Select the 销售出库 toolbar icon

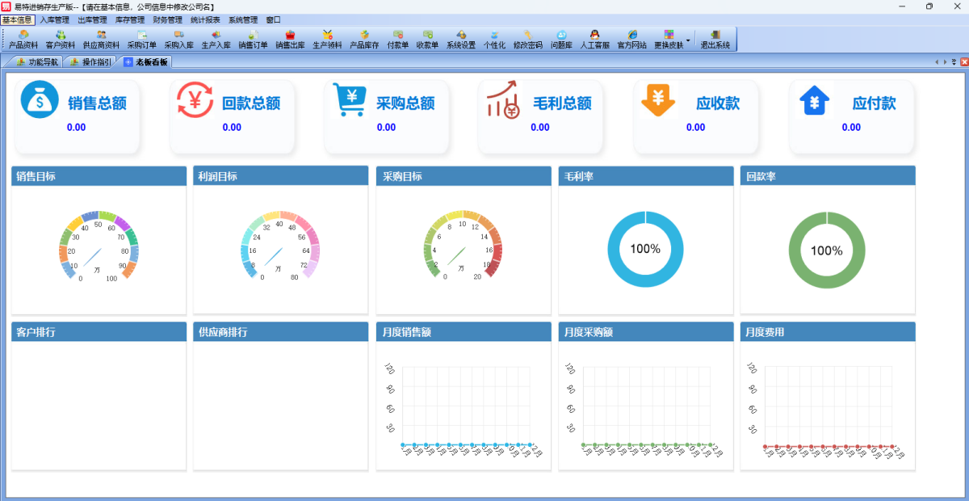(x=290, y=40)
